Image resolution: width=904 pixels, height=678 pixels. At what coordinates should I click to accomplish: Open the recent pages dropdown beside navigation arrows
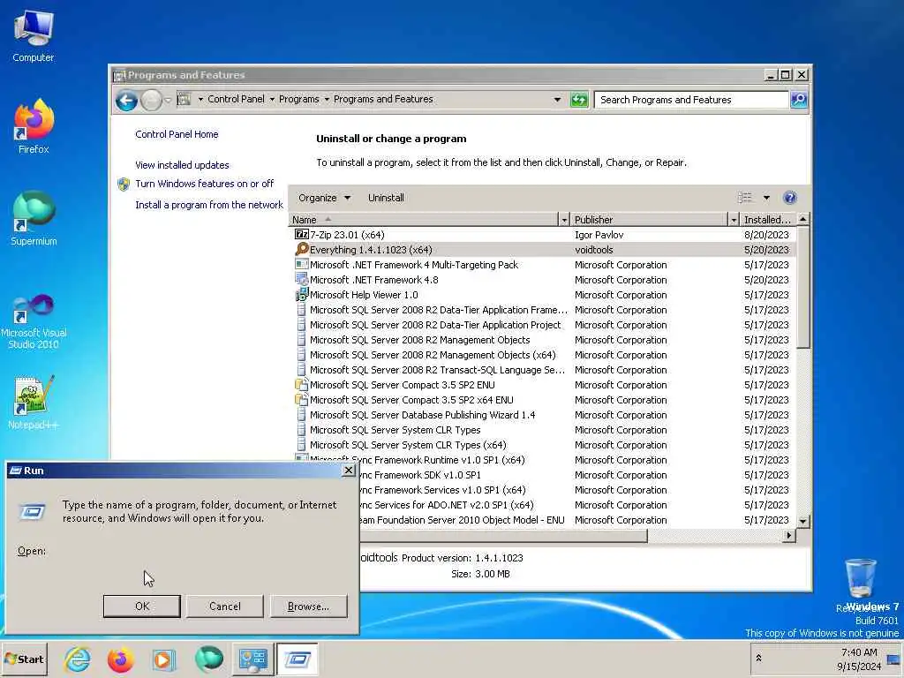[x=167, y=101]
